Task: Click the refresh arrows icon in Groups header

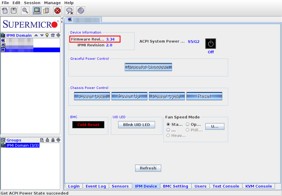Action: pos(58,140)
